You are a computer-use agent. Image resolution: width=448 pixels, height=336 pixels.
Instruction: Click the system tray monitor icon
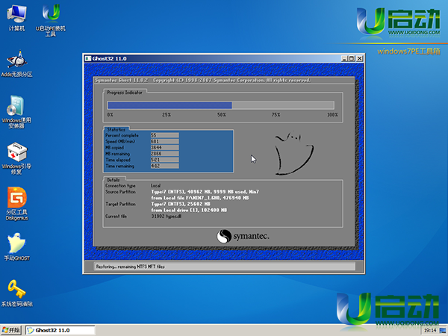(x=443, y=330)
